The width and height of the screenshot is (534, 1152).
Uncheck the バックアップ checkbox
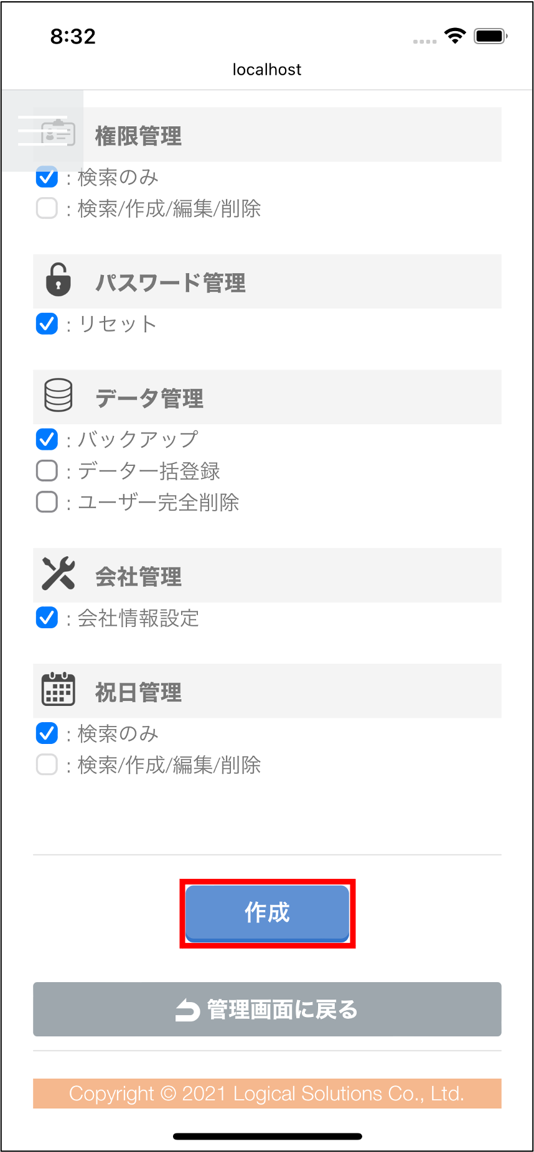point(47,439)
